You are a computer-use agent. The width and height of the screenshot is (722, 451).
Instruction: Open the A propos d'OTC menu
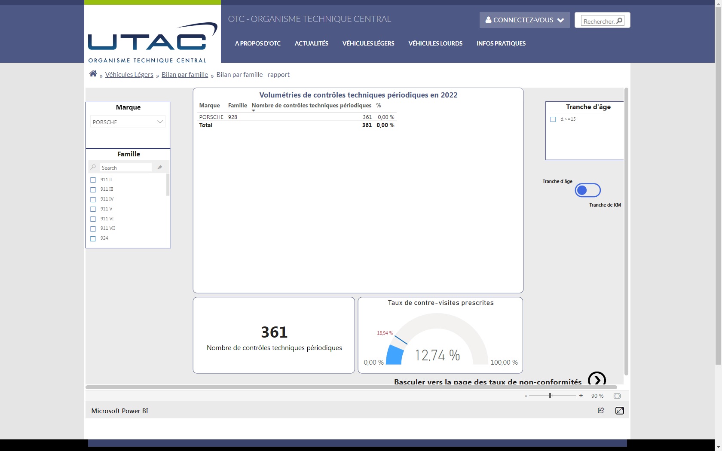click(258, 43)
